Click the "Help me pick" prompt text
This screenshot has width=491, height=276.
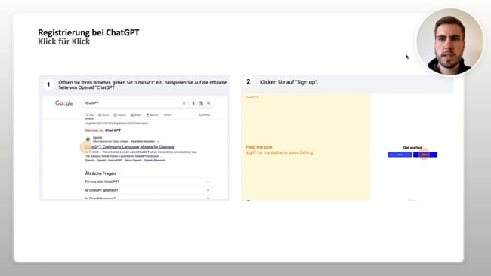coord(259,147)
